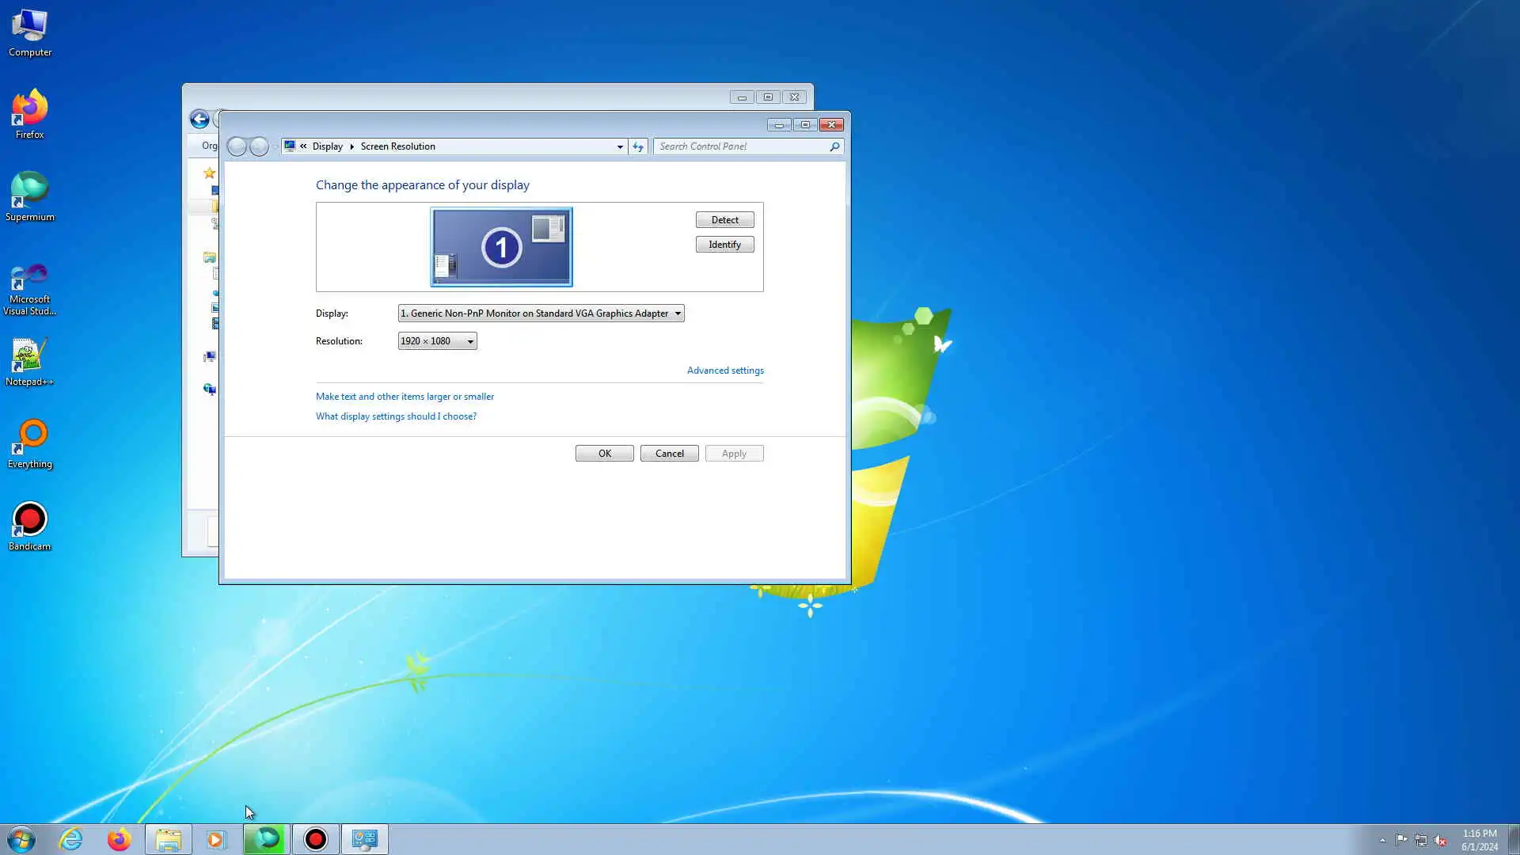The image size is (1520, 855).
Task: Click the refresh icon beside the address bar
Action: (638, 146)
